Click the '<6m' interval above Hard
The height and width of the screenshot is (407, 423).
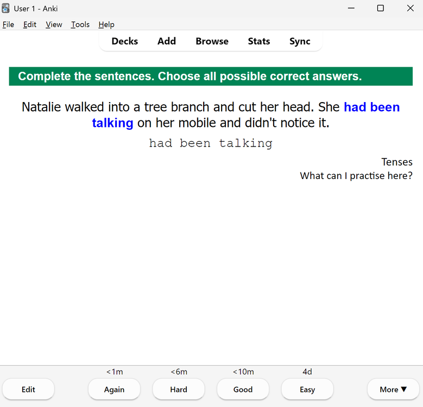pyautogui.click(x=179, y=372)
